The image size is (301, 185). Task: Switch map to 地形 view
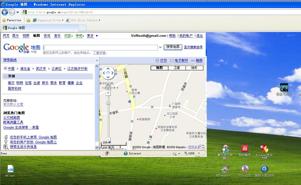(x=194, y=68)
